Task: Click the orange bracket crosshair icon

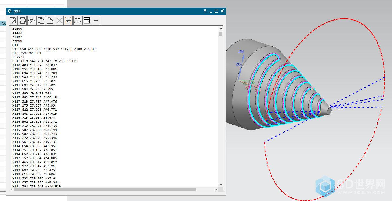Action: click(68, 20)
